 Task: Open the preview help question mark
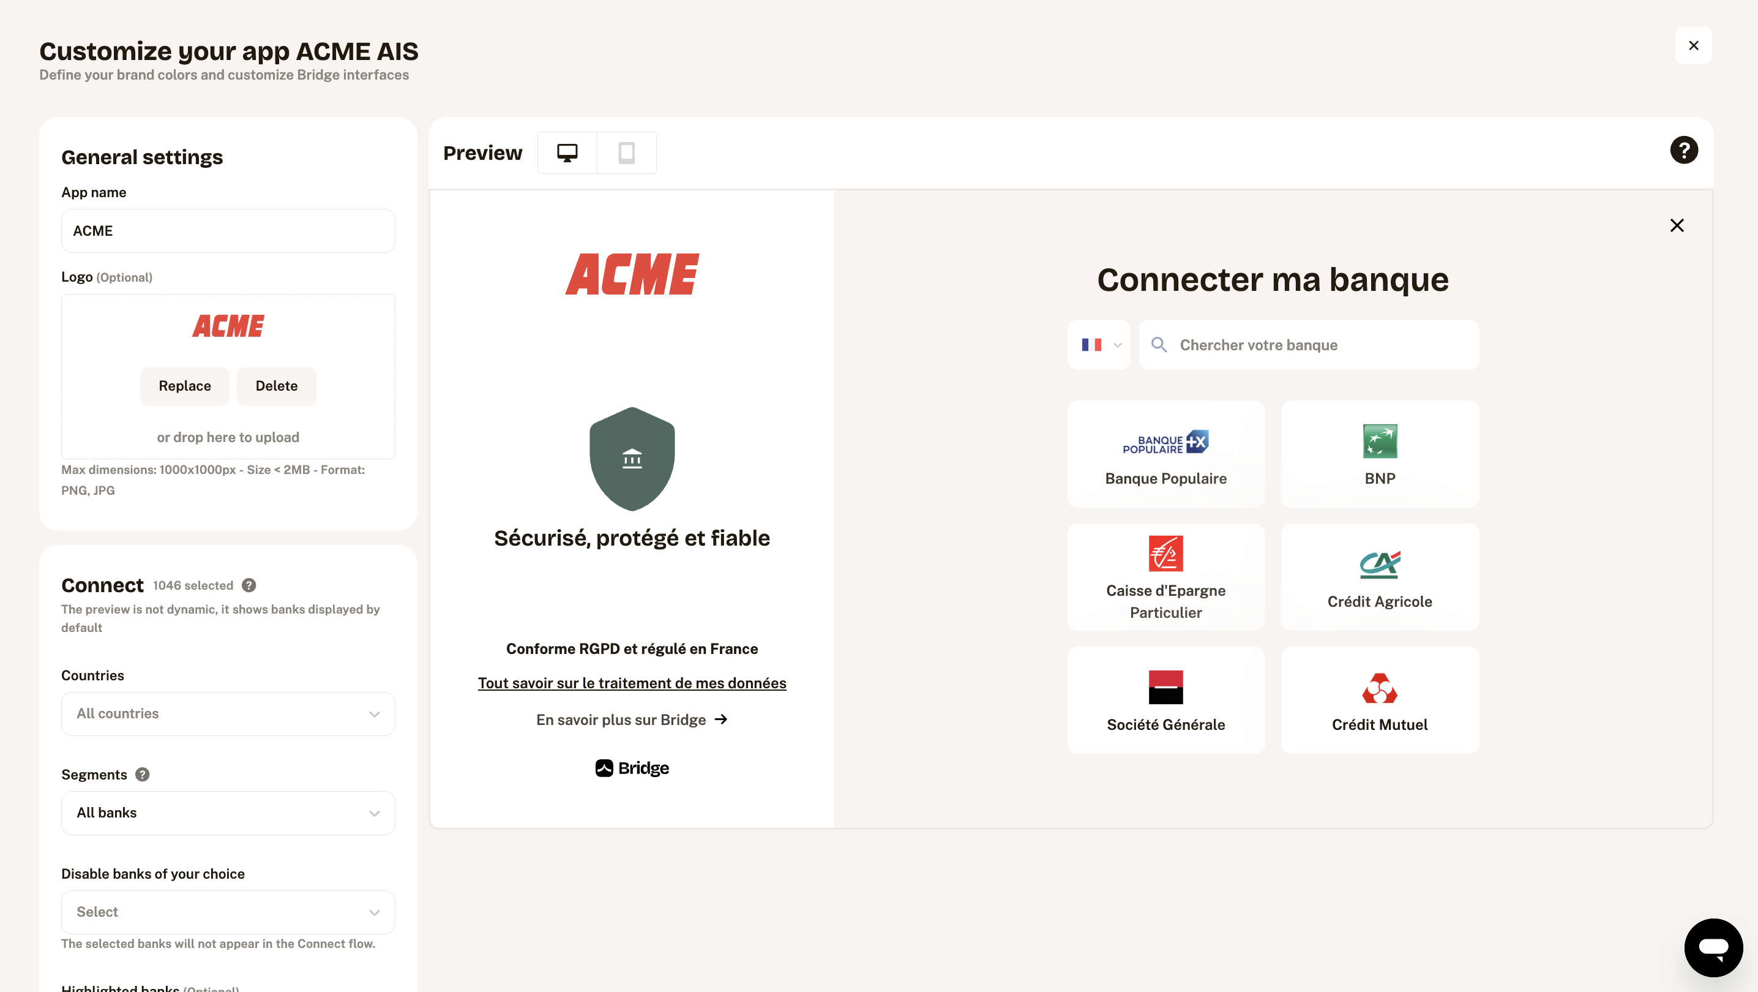click(1683, 150)
